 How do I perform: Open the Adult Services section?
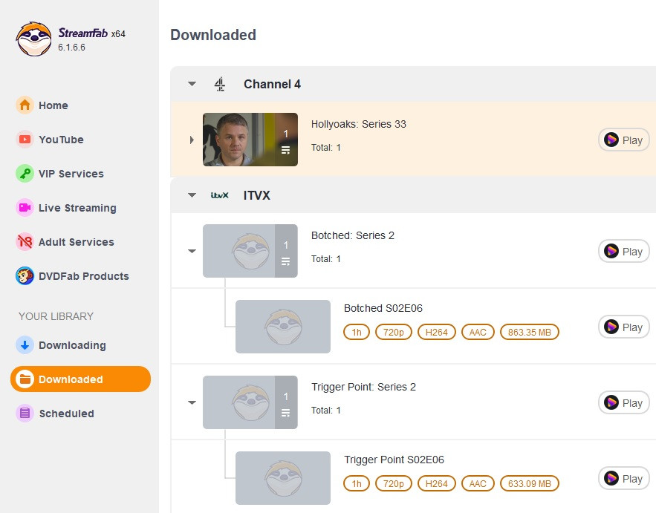click(x=76, y=242)
